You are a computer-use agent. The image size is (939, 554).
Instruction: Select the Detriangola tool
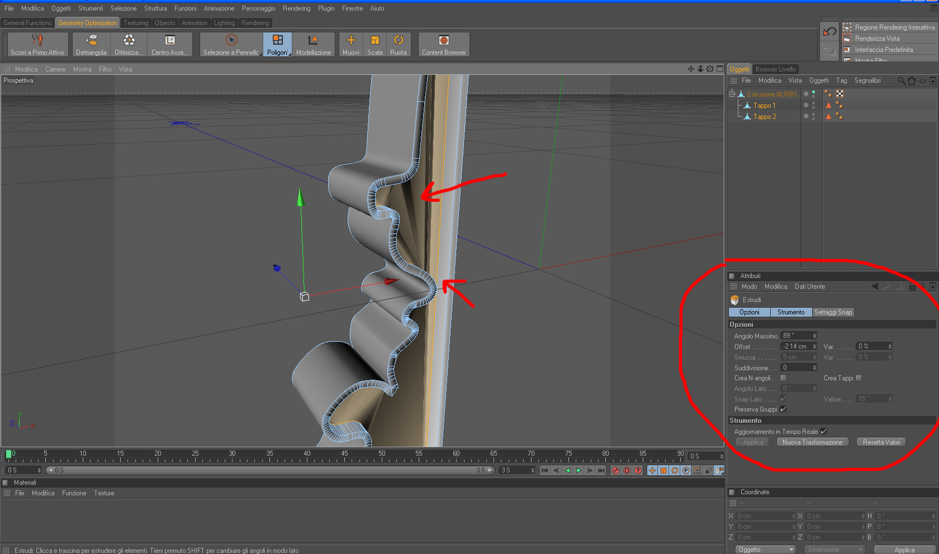[91, 44]
